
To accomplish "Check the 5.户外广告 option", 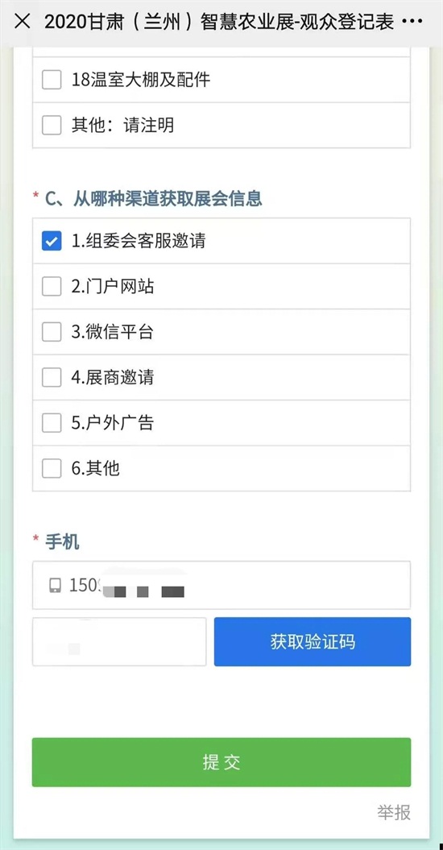I will 52,423.
